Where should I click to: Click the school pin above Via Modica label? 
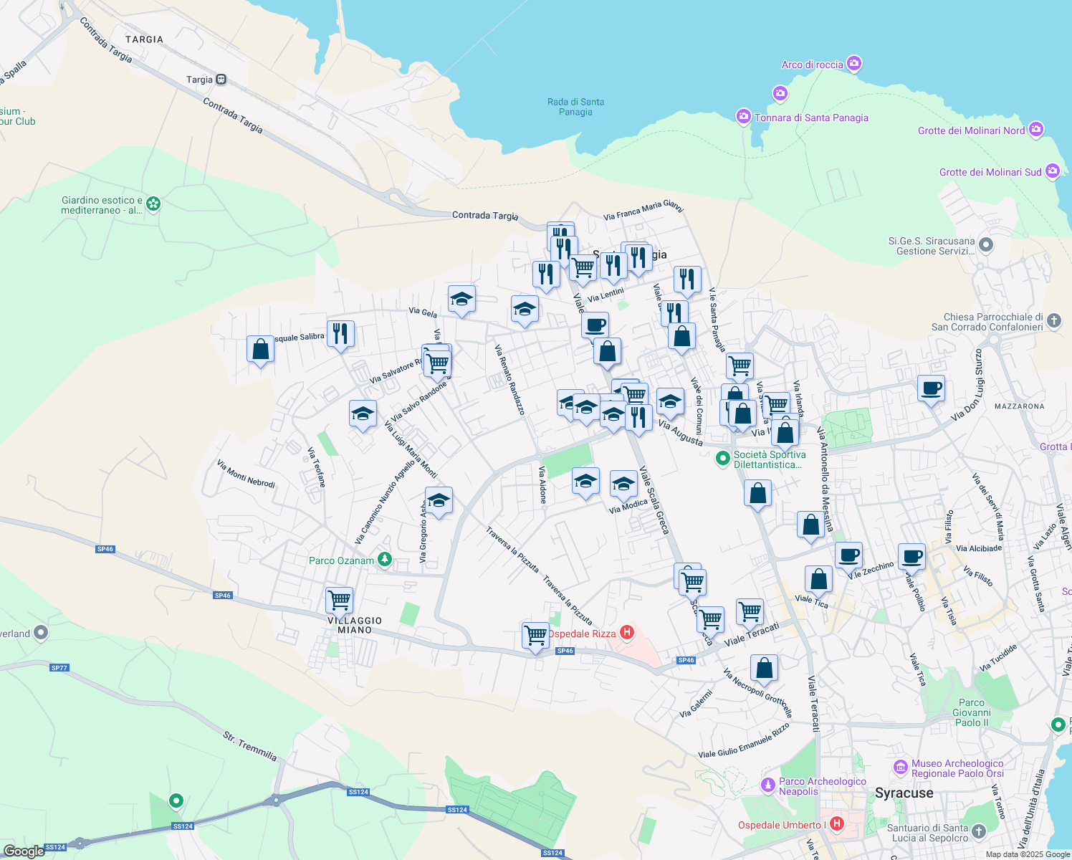click(x=623, y=484)
